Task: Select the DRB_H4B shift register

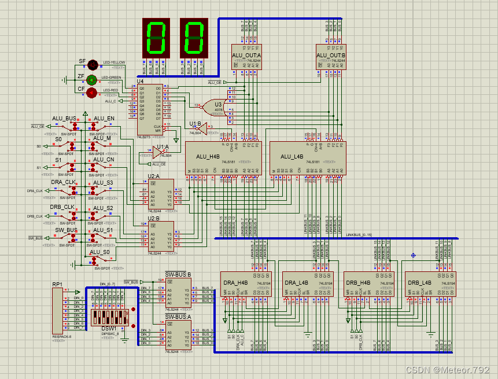Action: pos(369,284)
